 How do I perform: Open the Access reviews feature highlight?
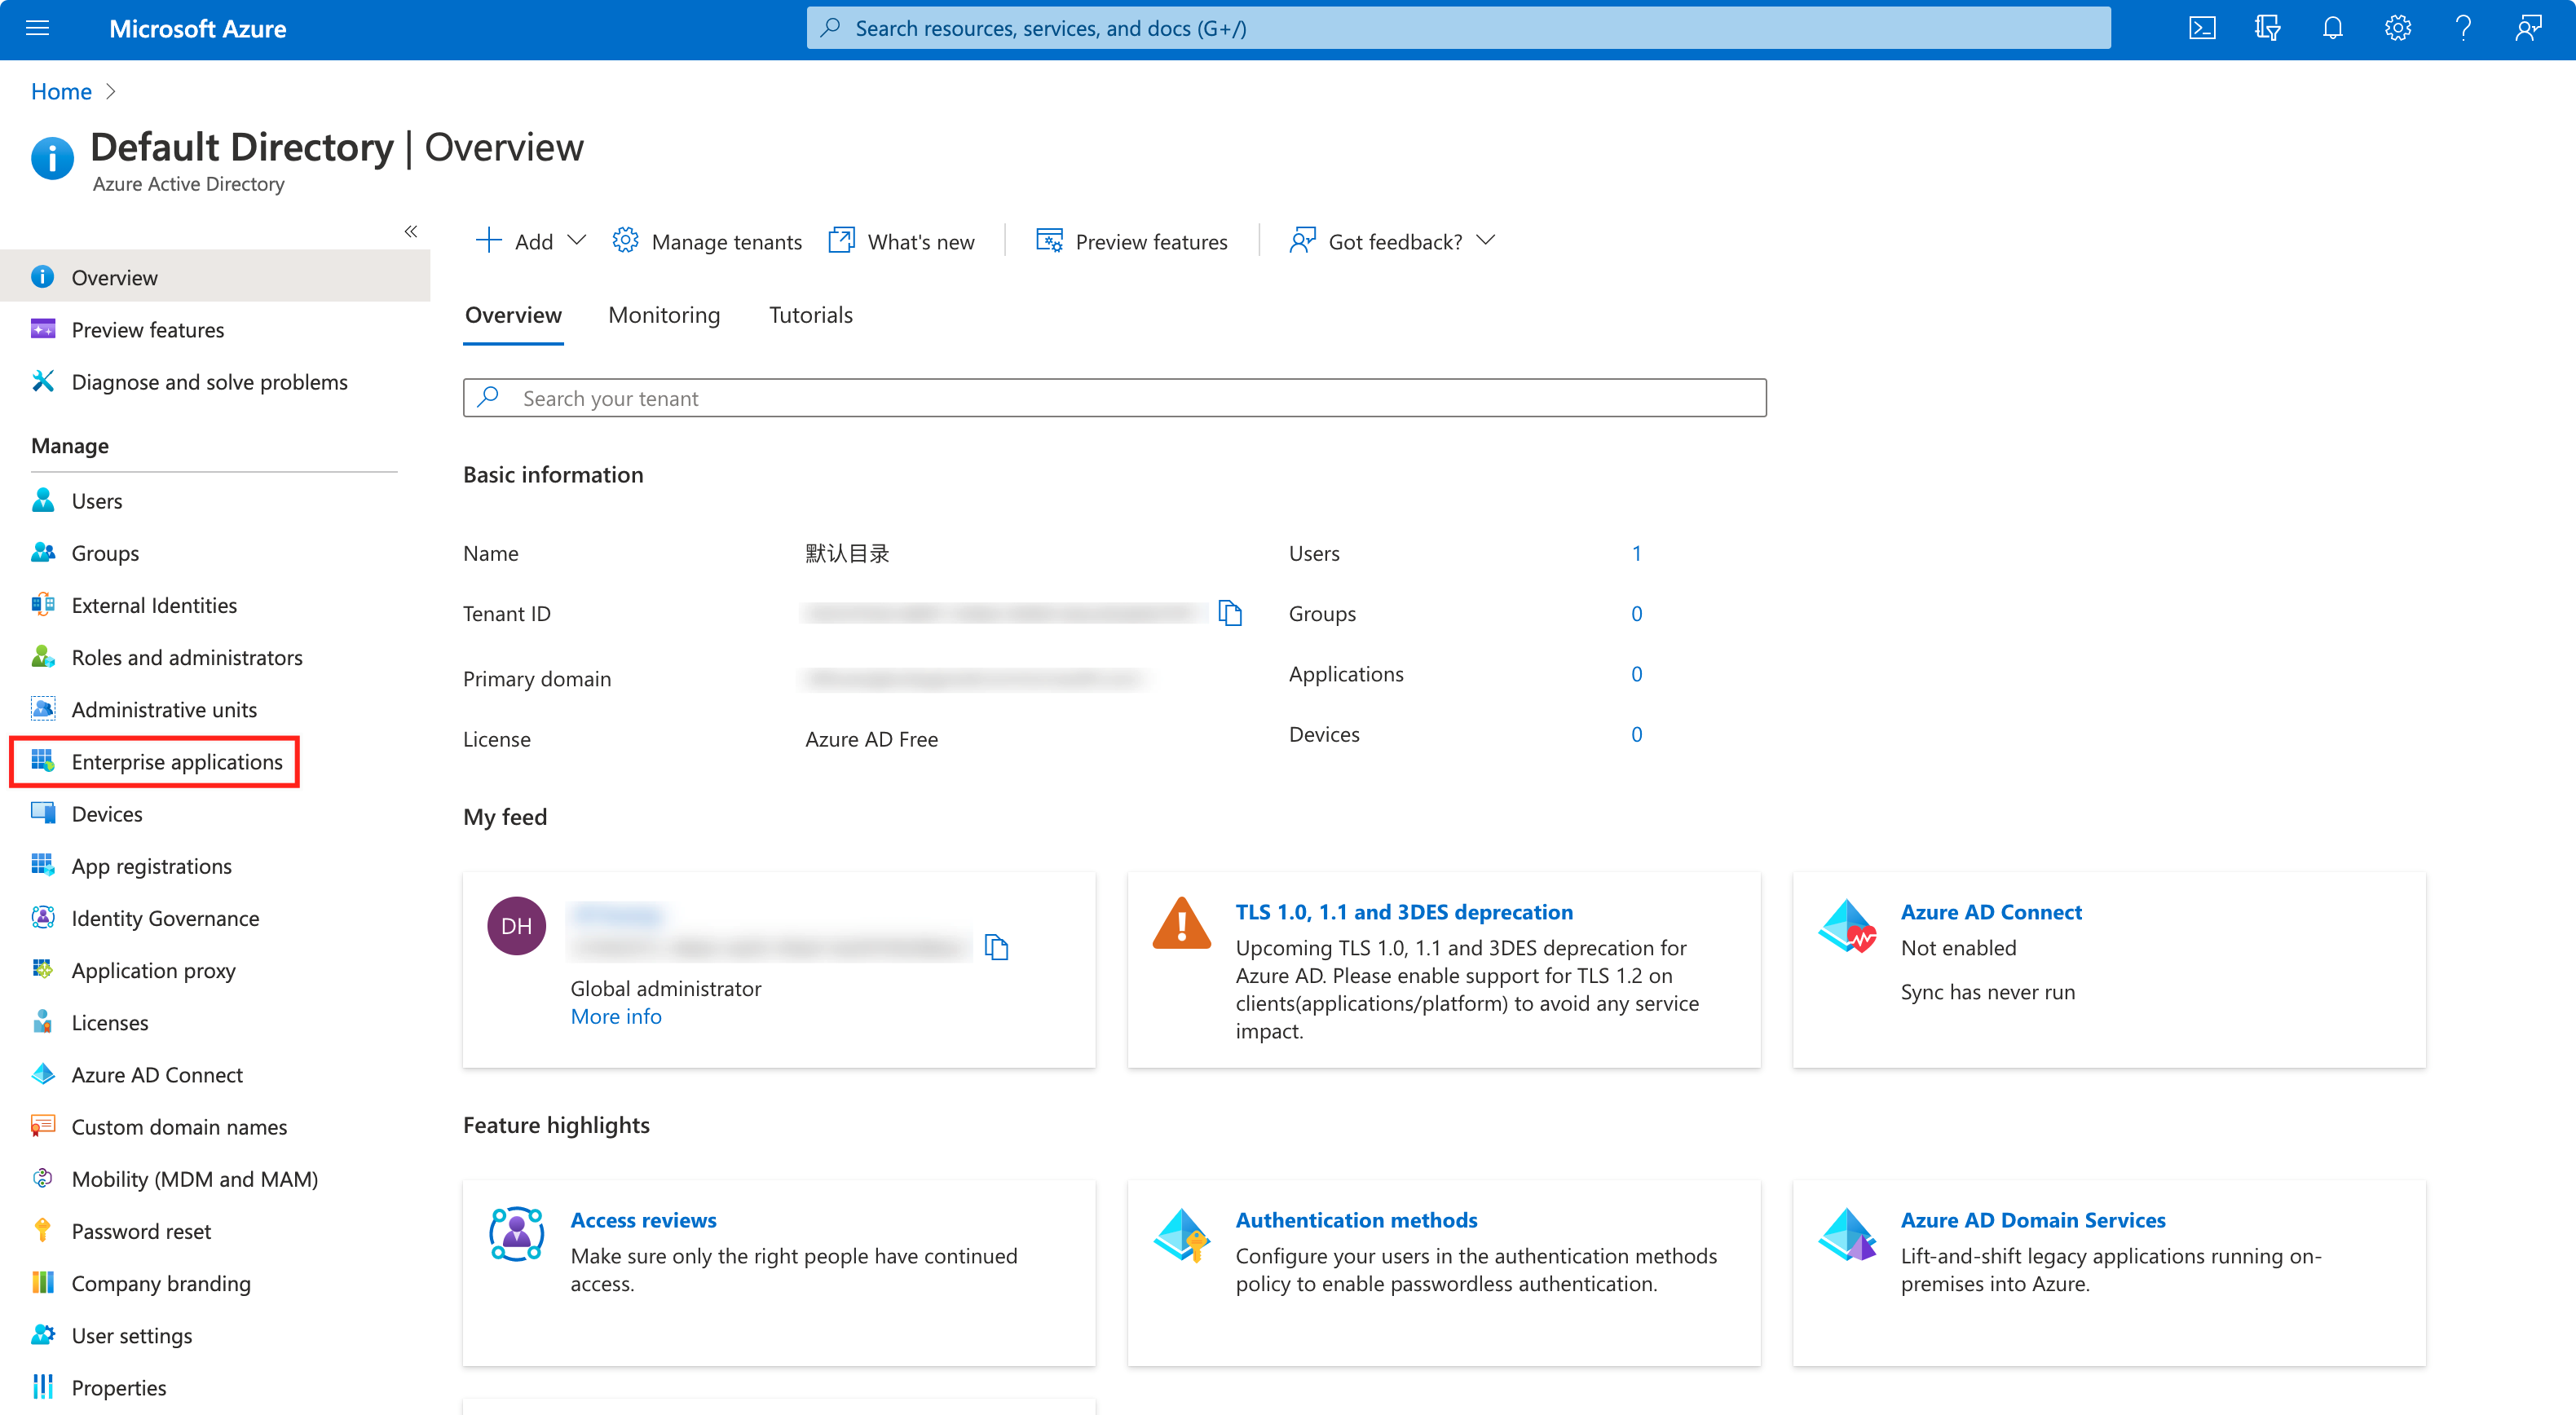coord(643,1219)
